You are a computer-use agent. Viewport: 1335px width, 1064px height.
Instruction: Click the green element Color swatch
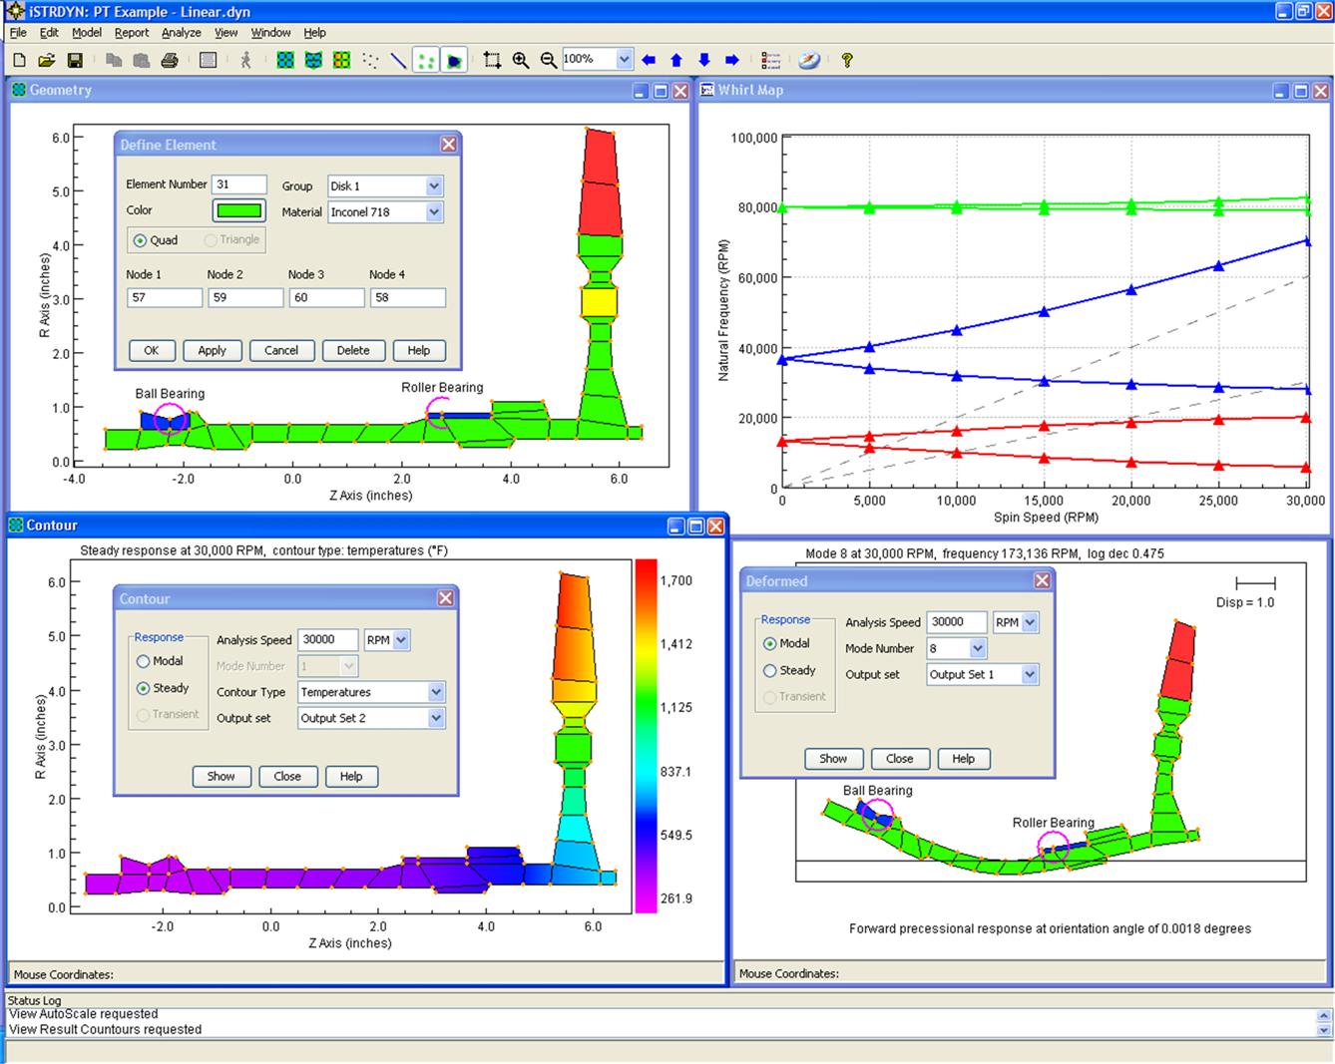239,210
